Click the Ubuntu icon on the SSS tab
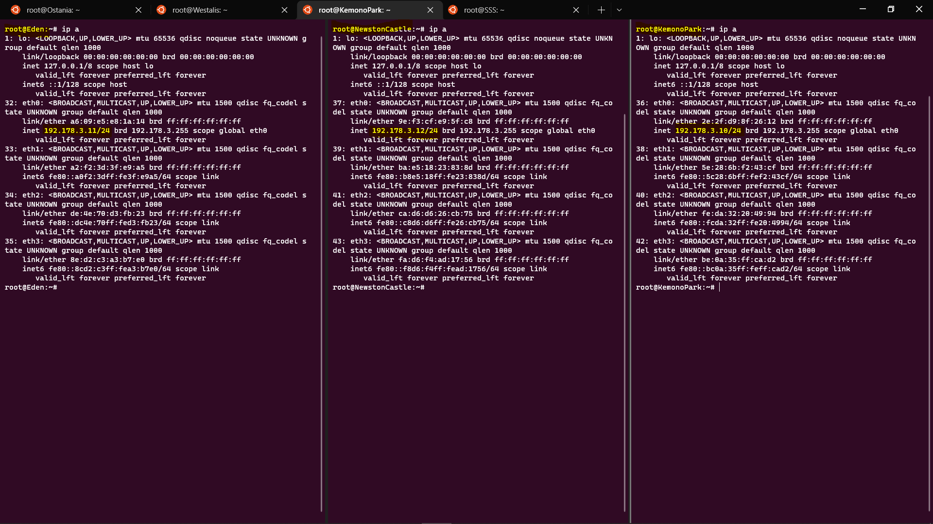Image resolution: width=933 pixels, height=524 pixels. point(452,10)
